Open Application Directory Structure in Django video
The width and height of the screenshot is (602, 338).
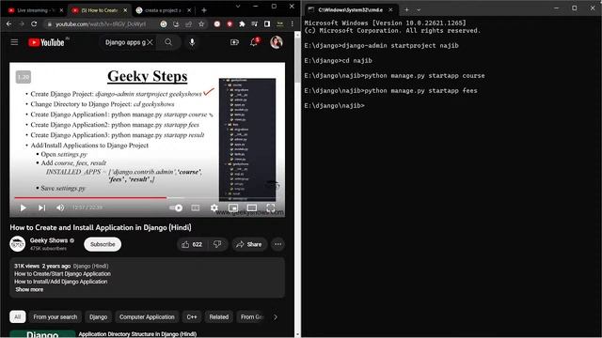click(137, 334)
